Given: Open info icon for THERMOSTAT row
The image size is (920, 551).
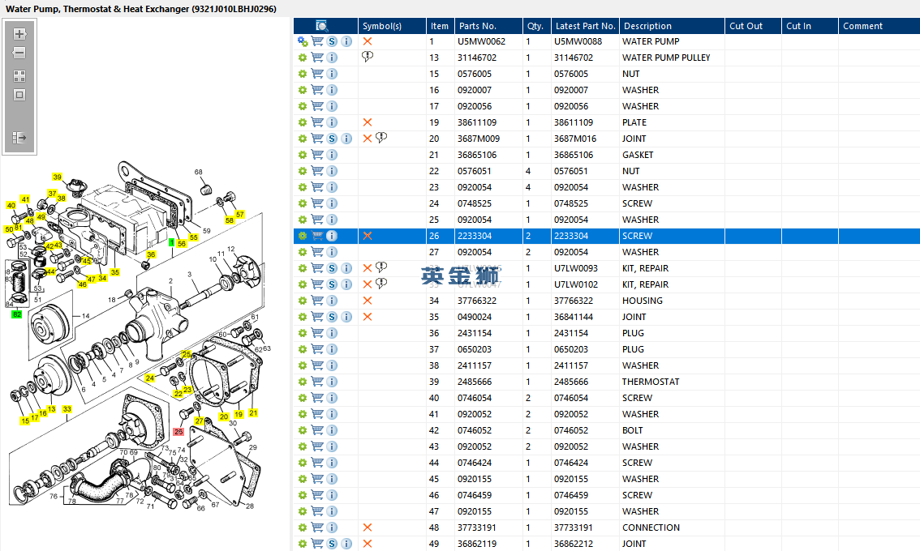Looking at the screenshot, I should pos(332,382).
